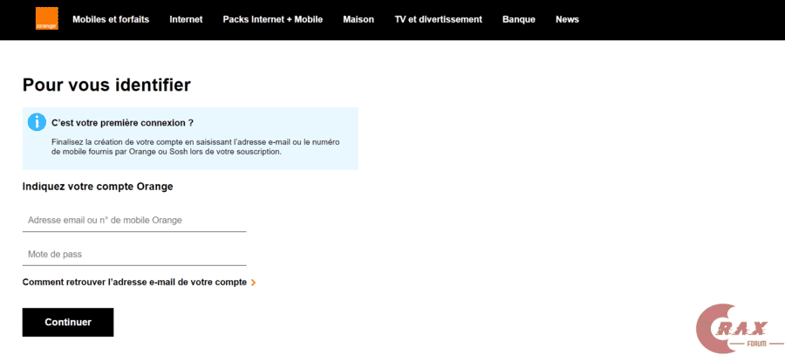Go to TV et divertissement

[438, 19]
